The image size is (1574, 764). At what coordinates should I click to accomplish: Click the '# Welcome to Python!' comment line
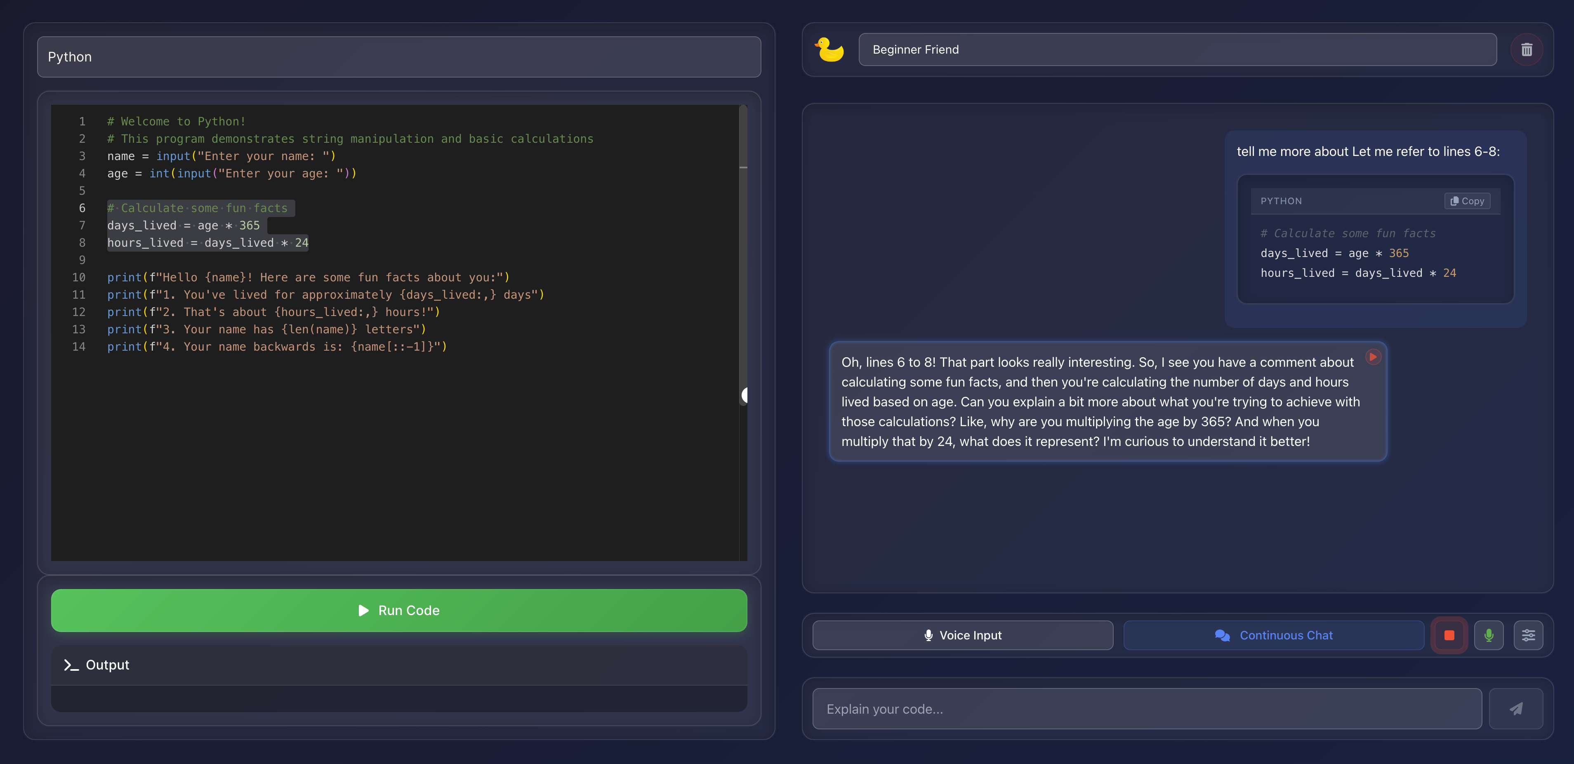(177, 122)
